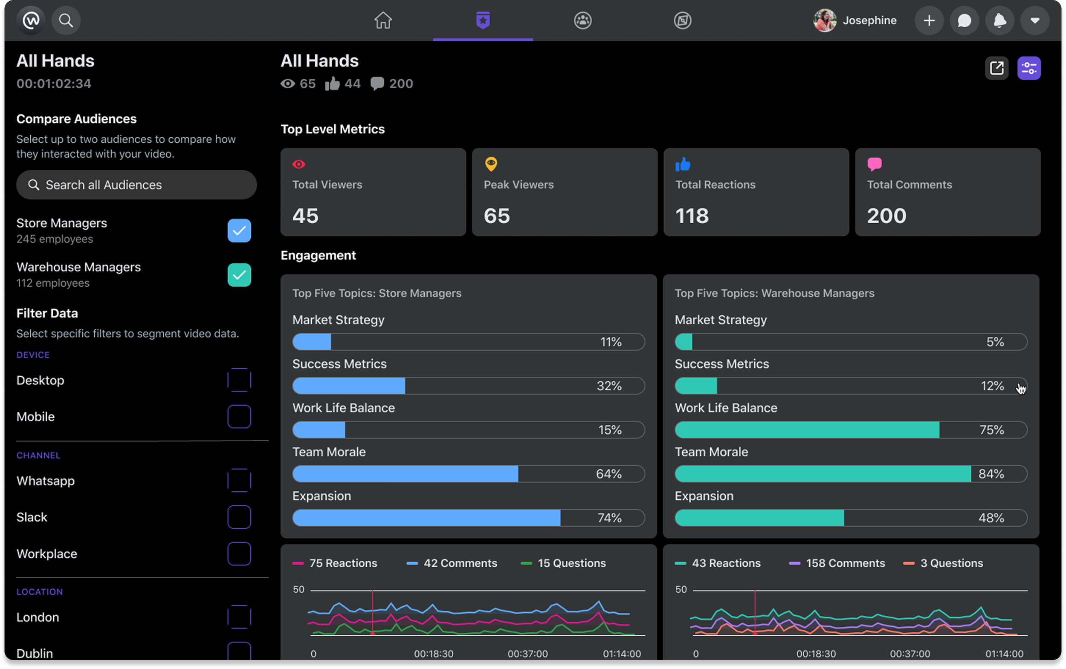Click the Search all Audiences field
This screenshot has width=1066, height=669.
tap(136, 185)
